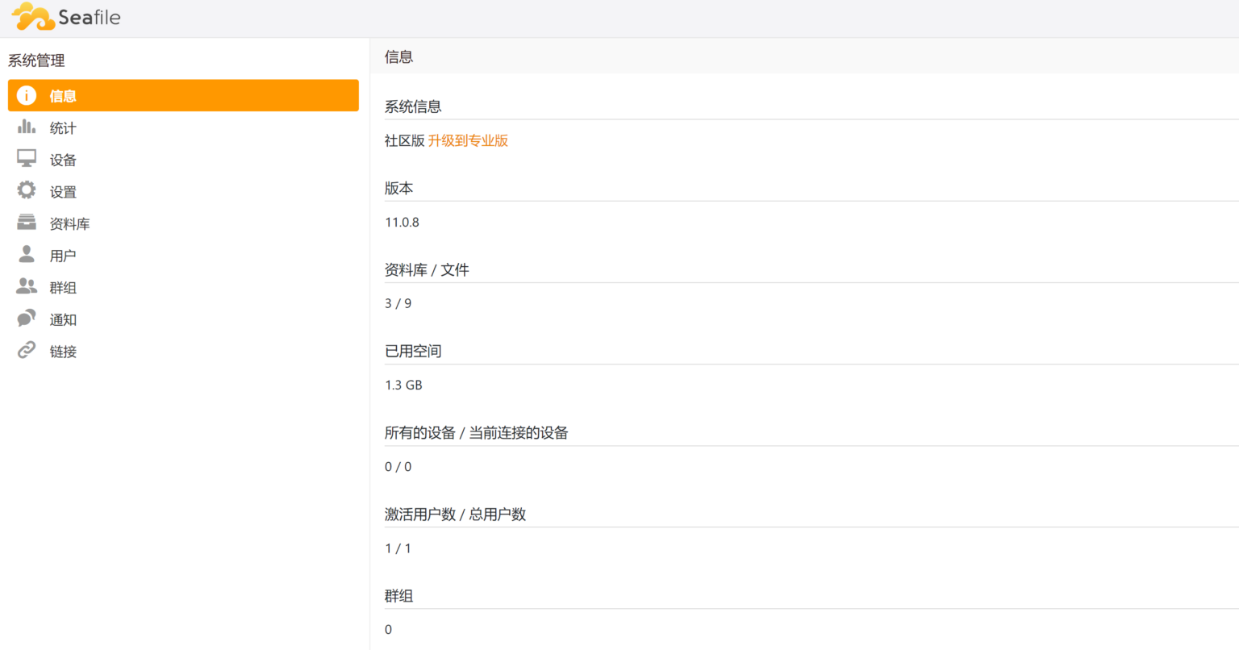Open the 设备 page from sidebar
Screen dimensions: 1239x650
(63, 158)
